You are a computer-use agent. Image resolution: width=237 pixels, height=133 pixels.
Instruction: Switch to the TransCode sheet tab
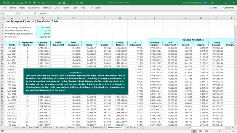34,127
